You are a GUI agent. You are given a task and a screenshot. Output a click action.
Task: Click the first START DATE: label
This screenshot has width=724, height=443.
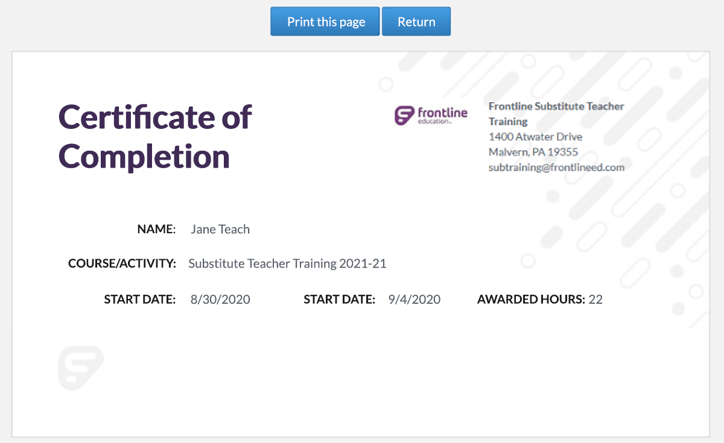pyautogui.click(x=139, y=300)
